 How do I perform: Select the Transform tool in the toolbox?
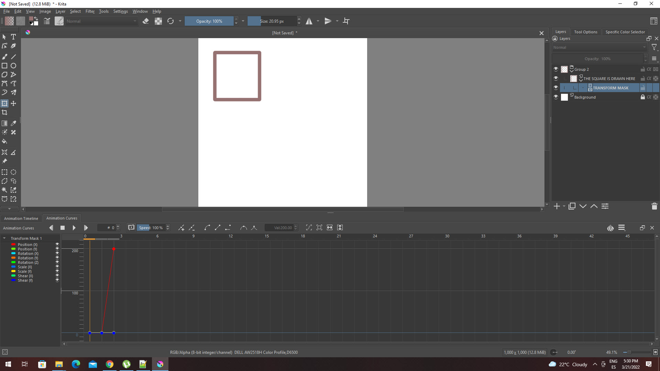pyautogui.click(x=4, y=103)
